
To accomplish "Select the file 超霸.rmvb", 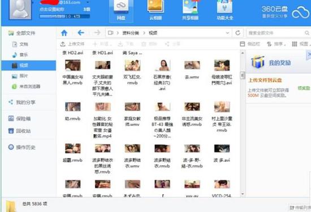I will click(x=73, y=153).
